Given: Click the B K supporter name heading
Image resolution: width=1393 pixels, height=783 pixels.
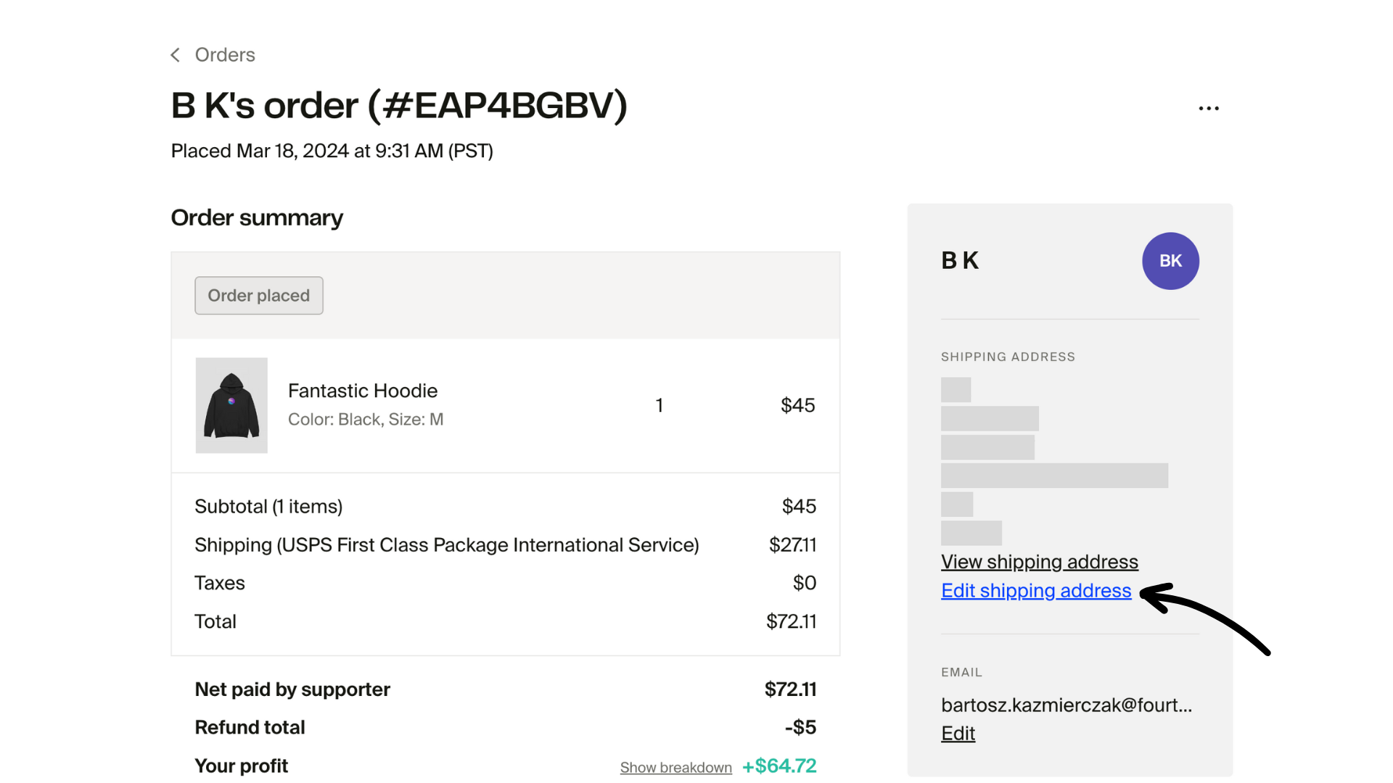Looking at the screenshot, I should [x=959, y=260].
